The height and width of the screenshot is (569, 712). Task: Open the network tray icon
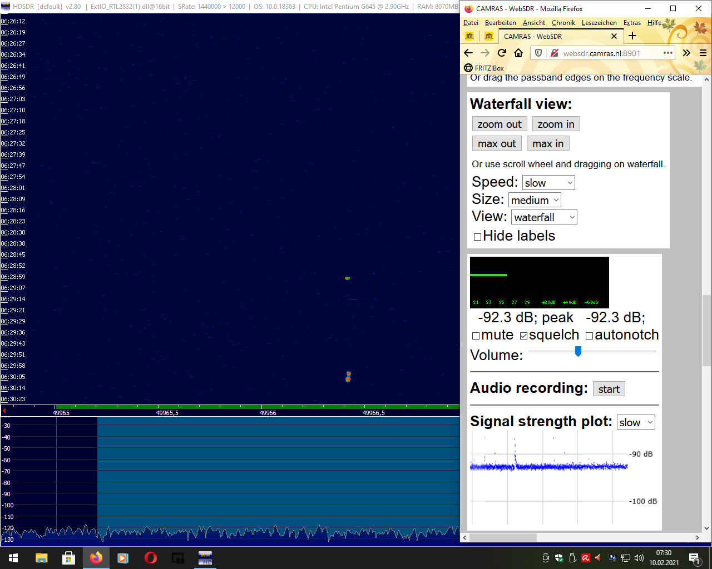[626, 558]
